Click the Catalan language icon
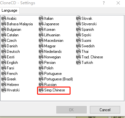This screenshot has height=118, width=125. [4, 35]
